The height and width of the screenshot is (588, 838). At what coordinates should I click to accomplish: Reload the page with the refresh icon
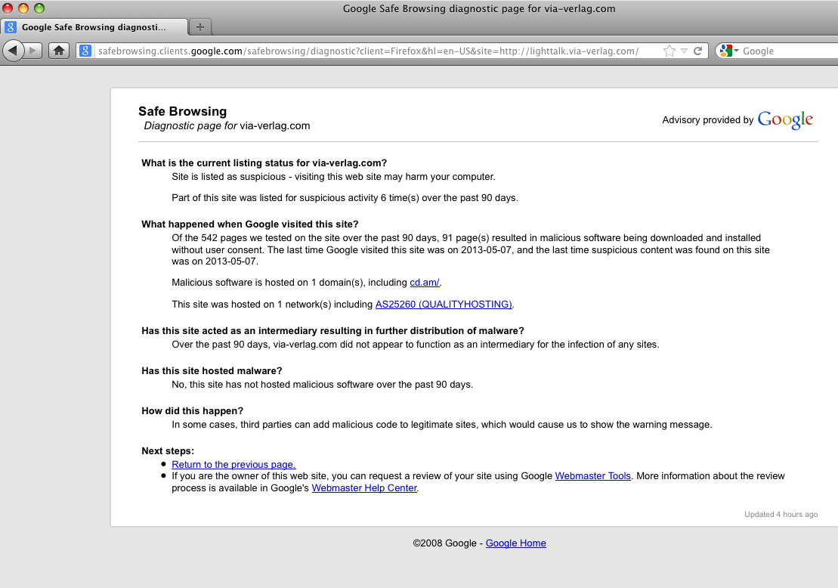click(x=698, y=51)
